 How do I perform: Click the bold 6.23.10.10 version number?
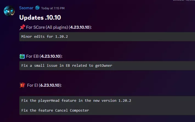(x=50, y=85)
